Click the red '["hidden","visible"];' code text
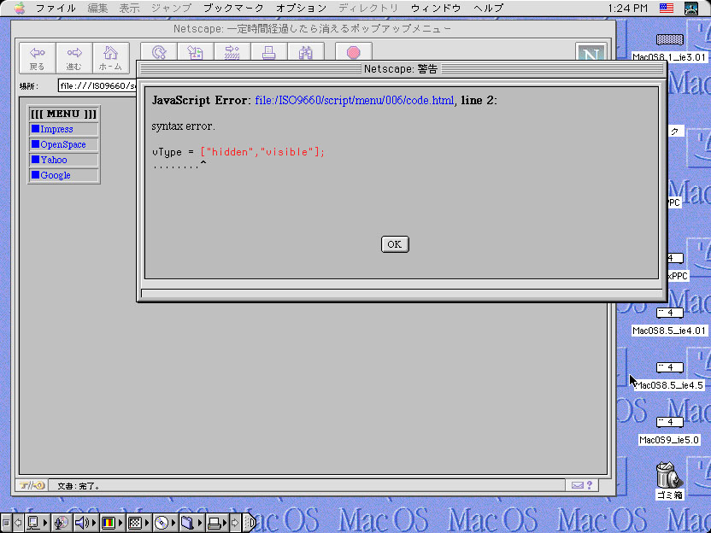Image resolution: width=711 pixels, height=533 pixels. coord(262,152)
